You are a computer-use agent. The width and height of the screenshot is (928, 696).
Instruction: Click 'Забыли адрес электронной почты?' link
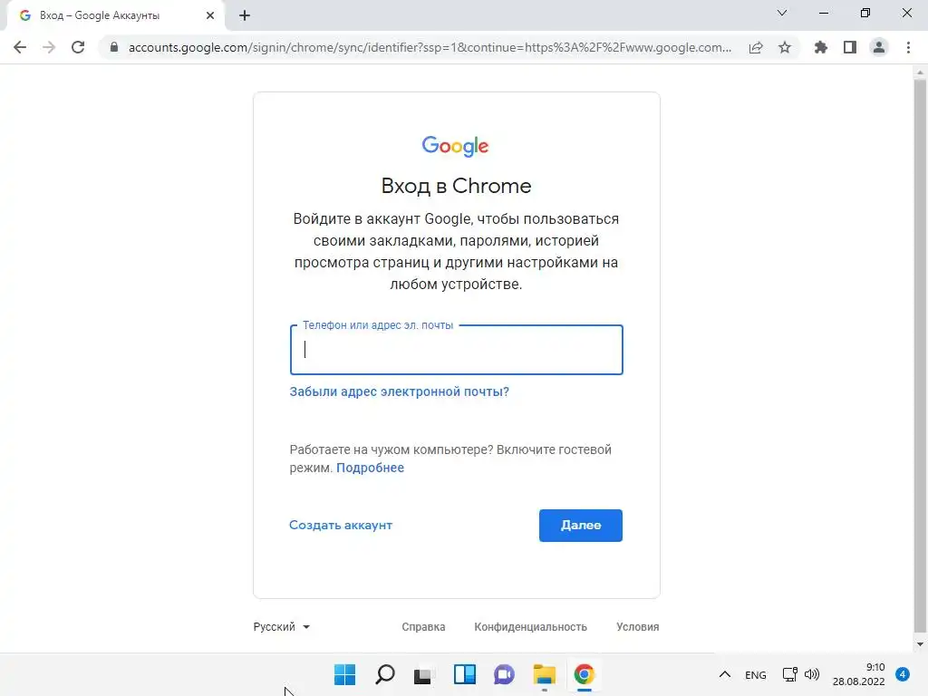click(x=399, y=391)
